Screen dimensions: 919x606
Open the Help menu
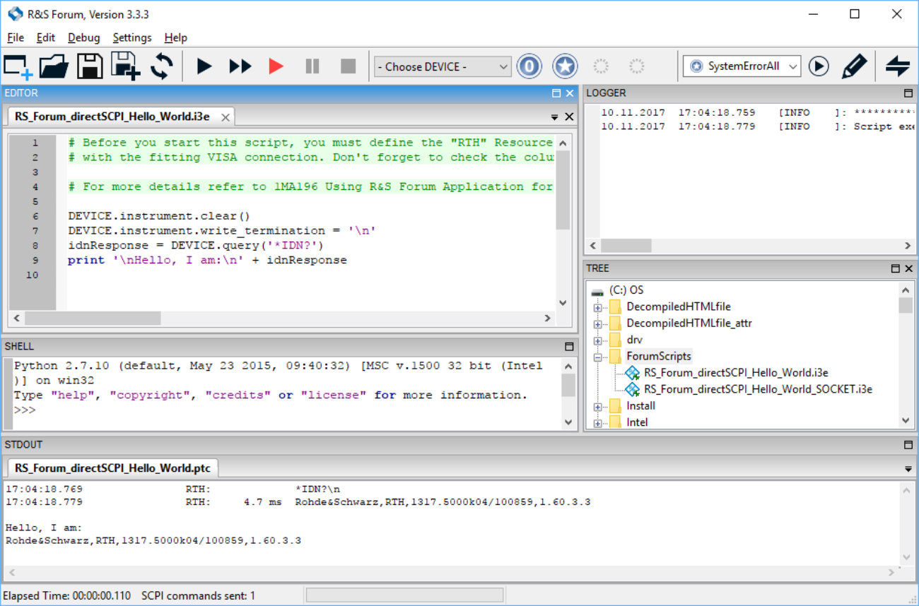click(176, 37)
